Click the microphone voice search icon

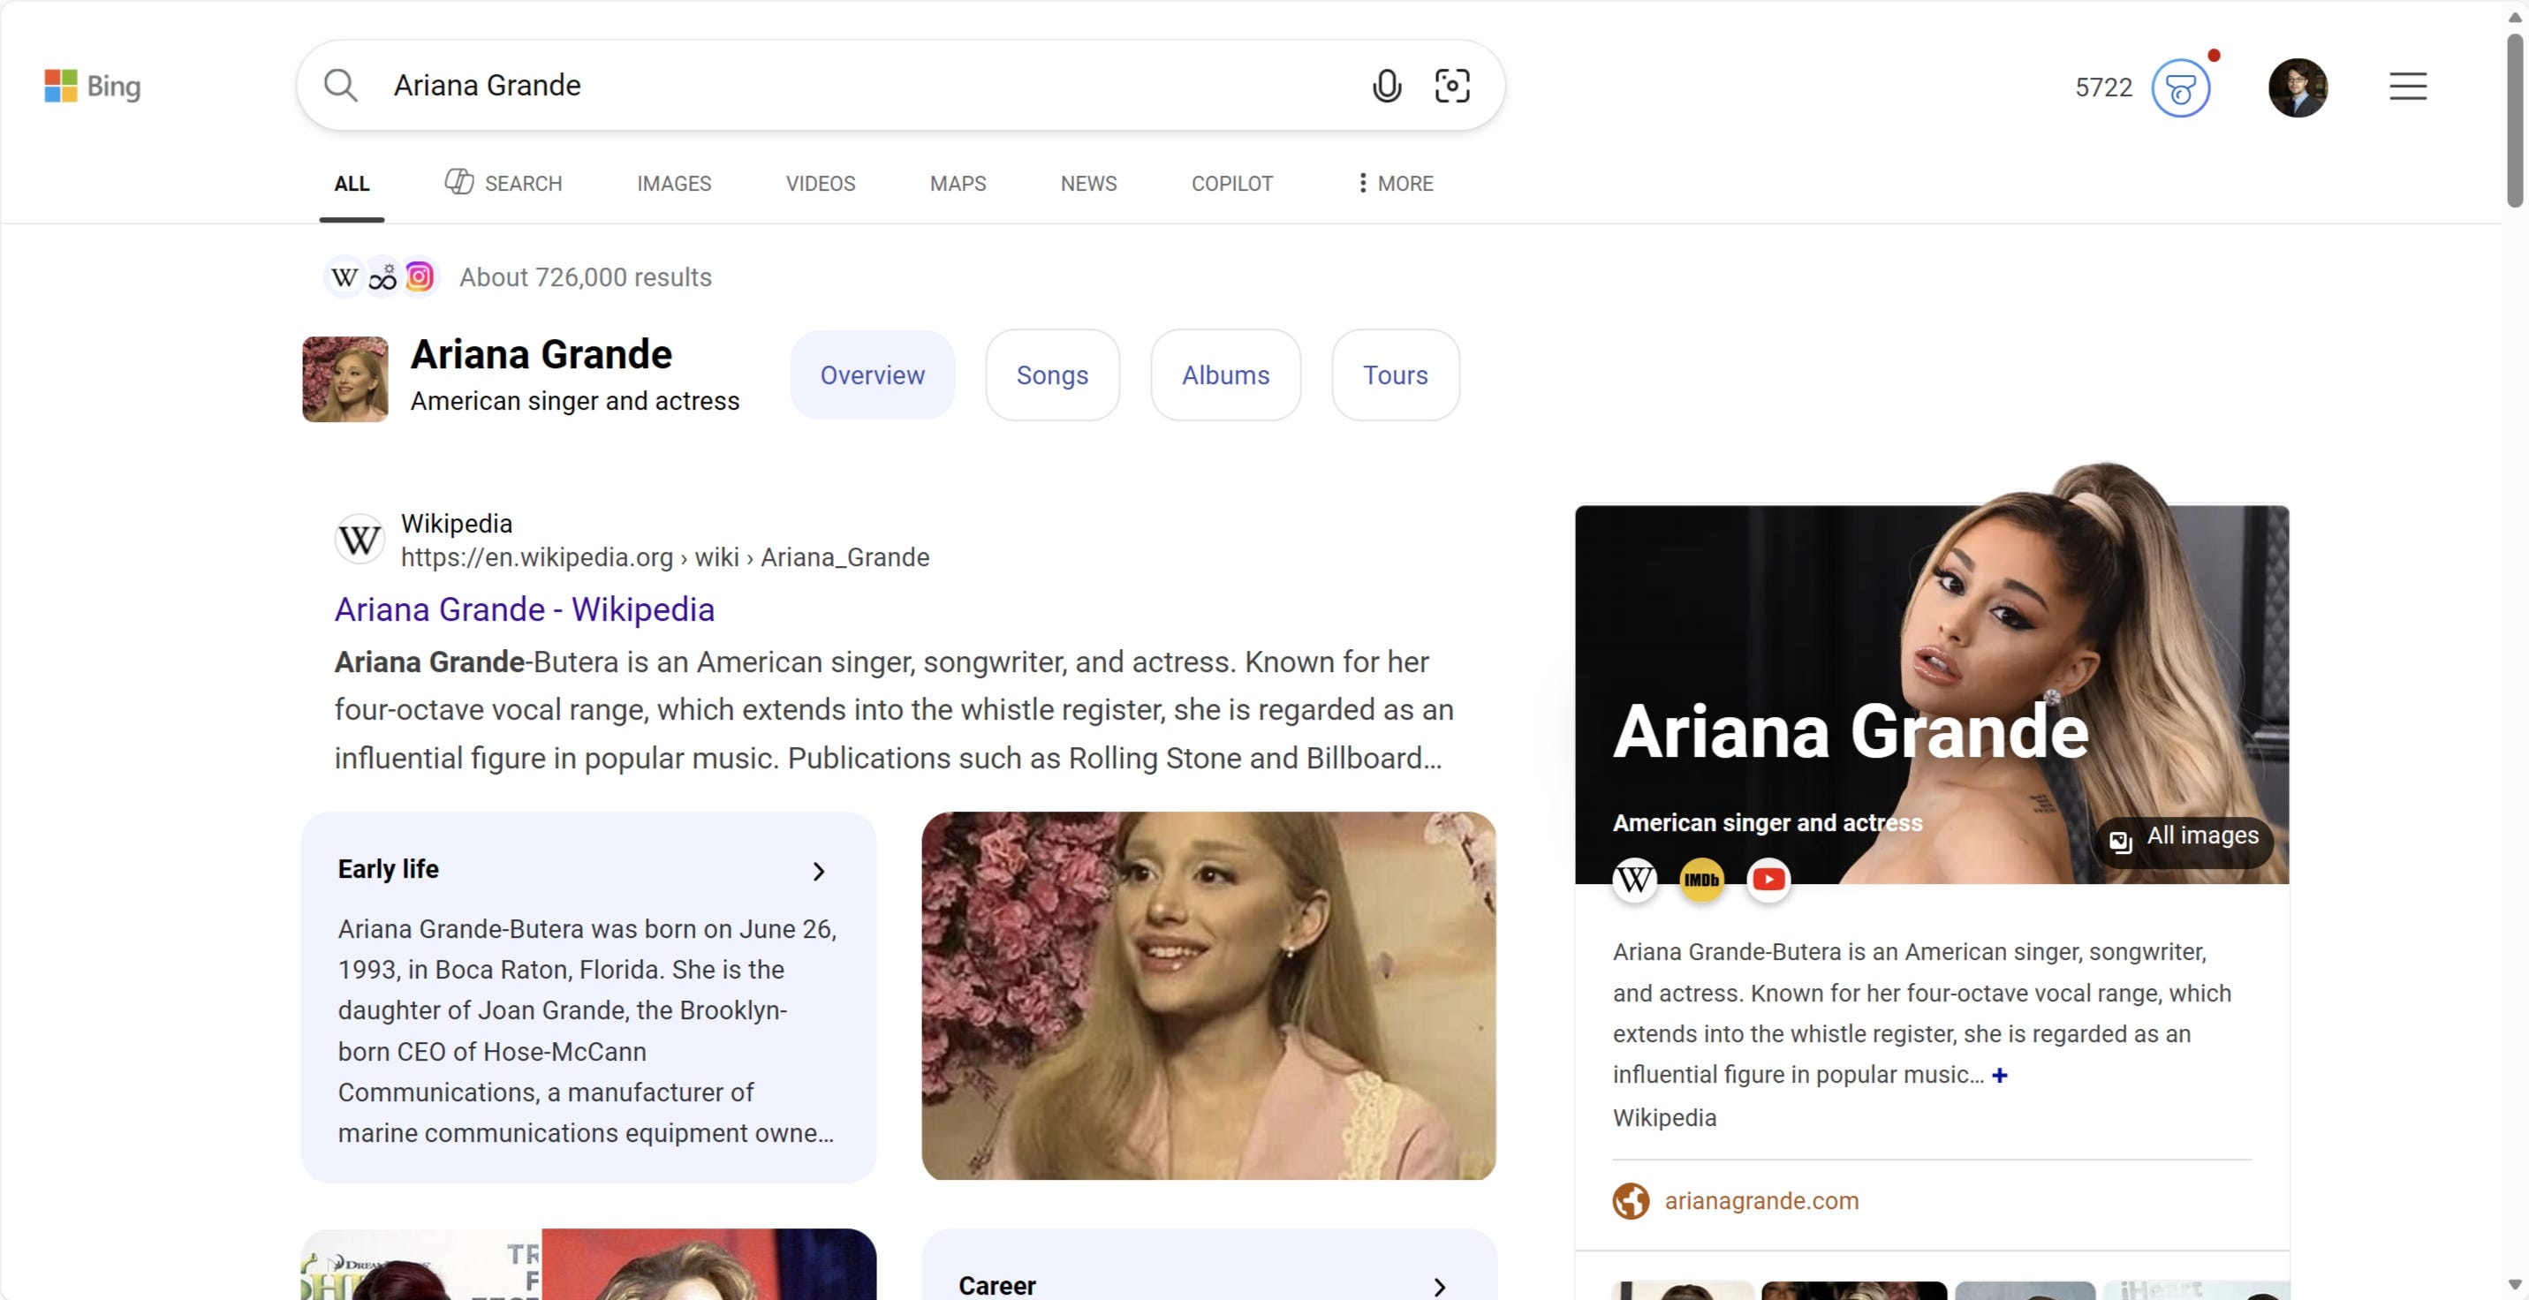point(1386,87)
